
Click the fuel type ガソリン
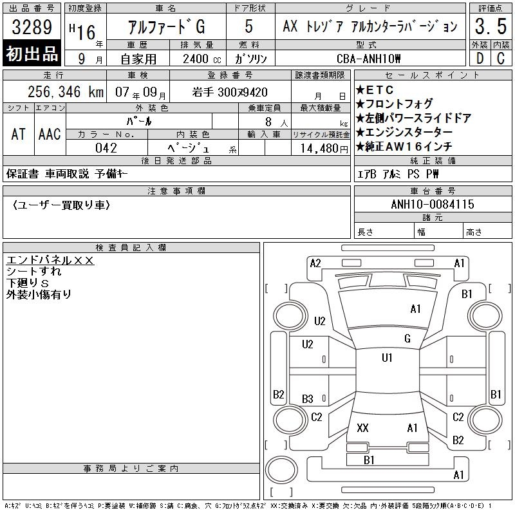pos(250,59)
